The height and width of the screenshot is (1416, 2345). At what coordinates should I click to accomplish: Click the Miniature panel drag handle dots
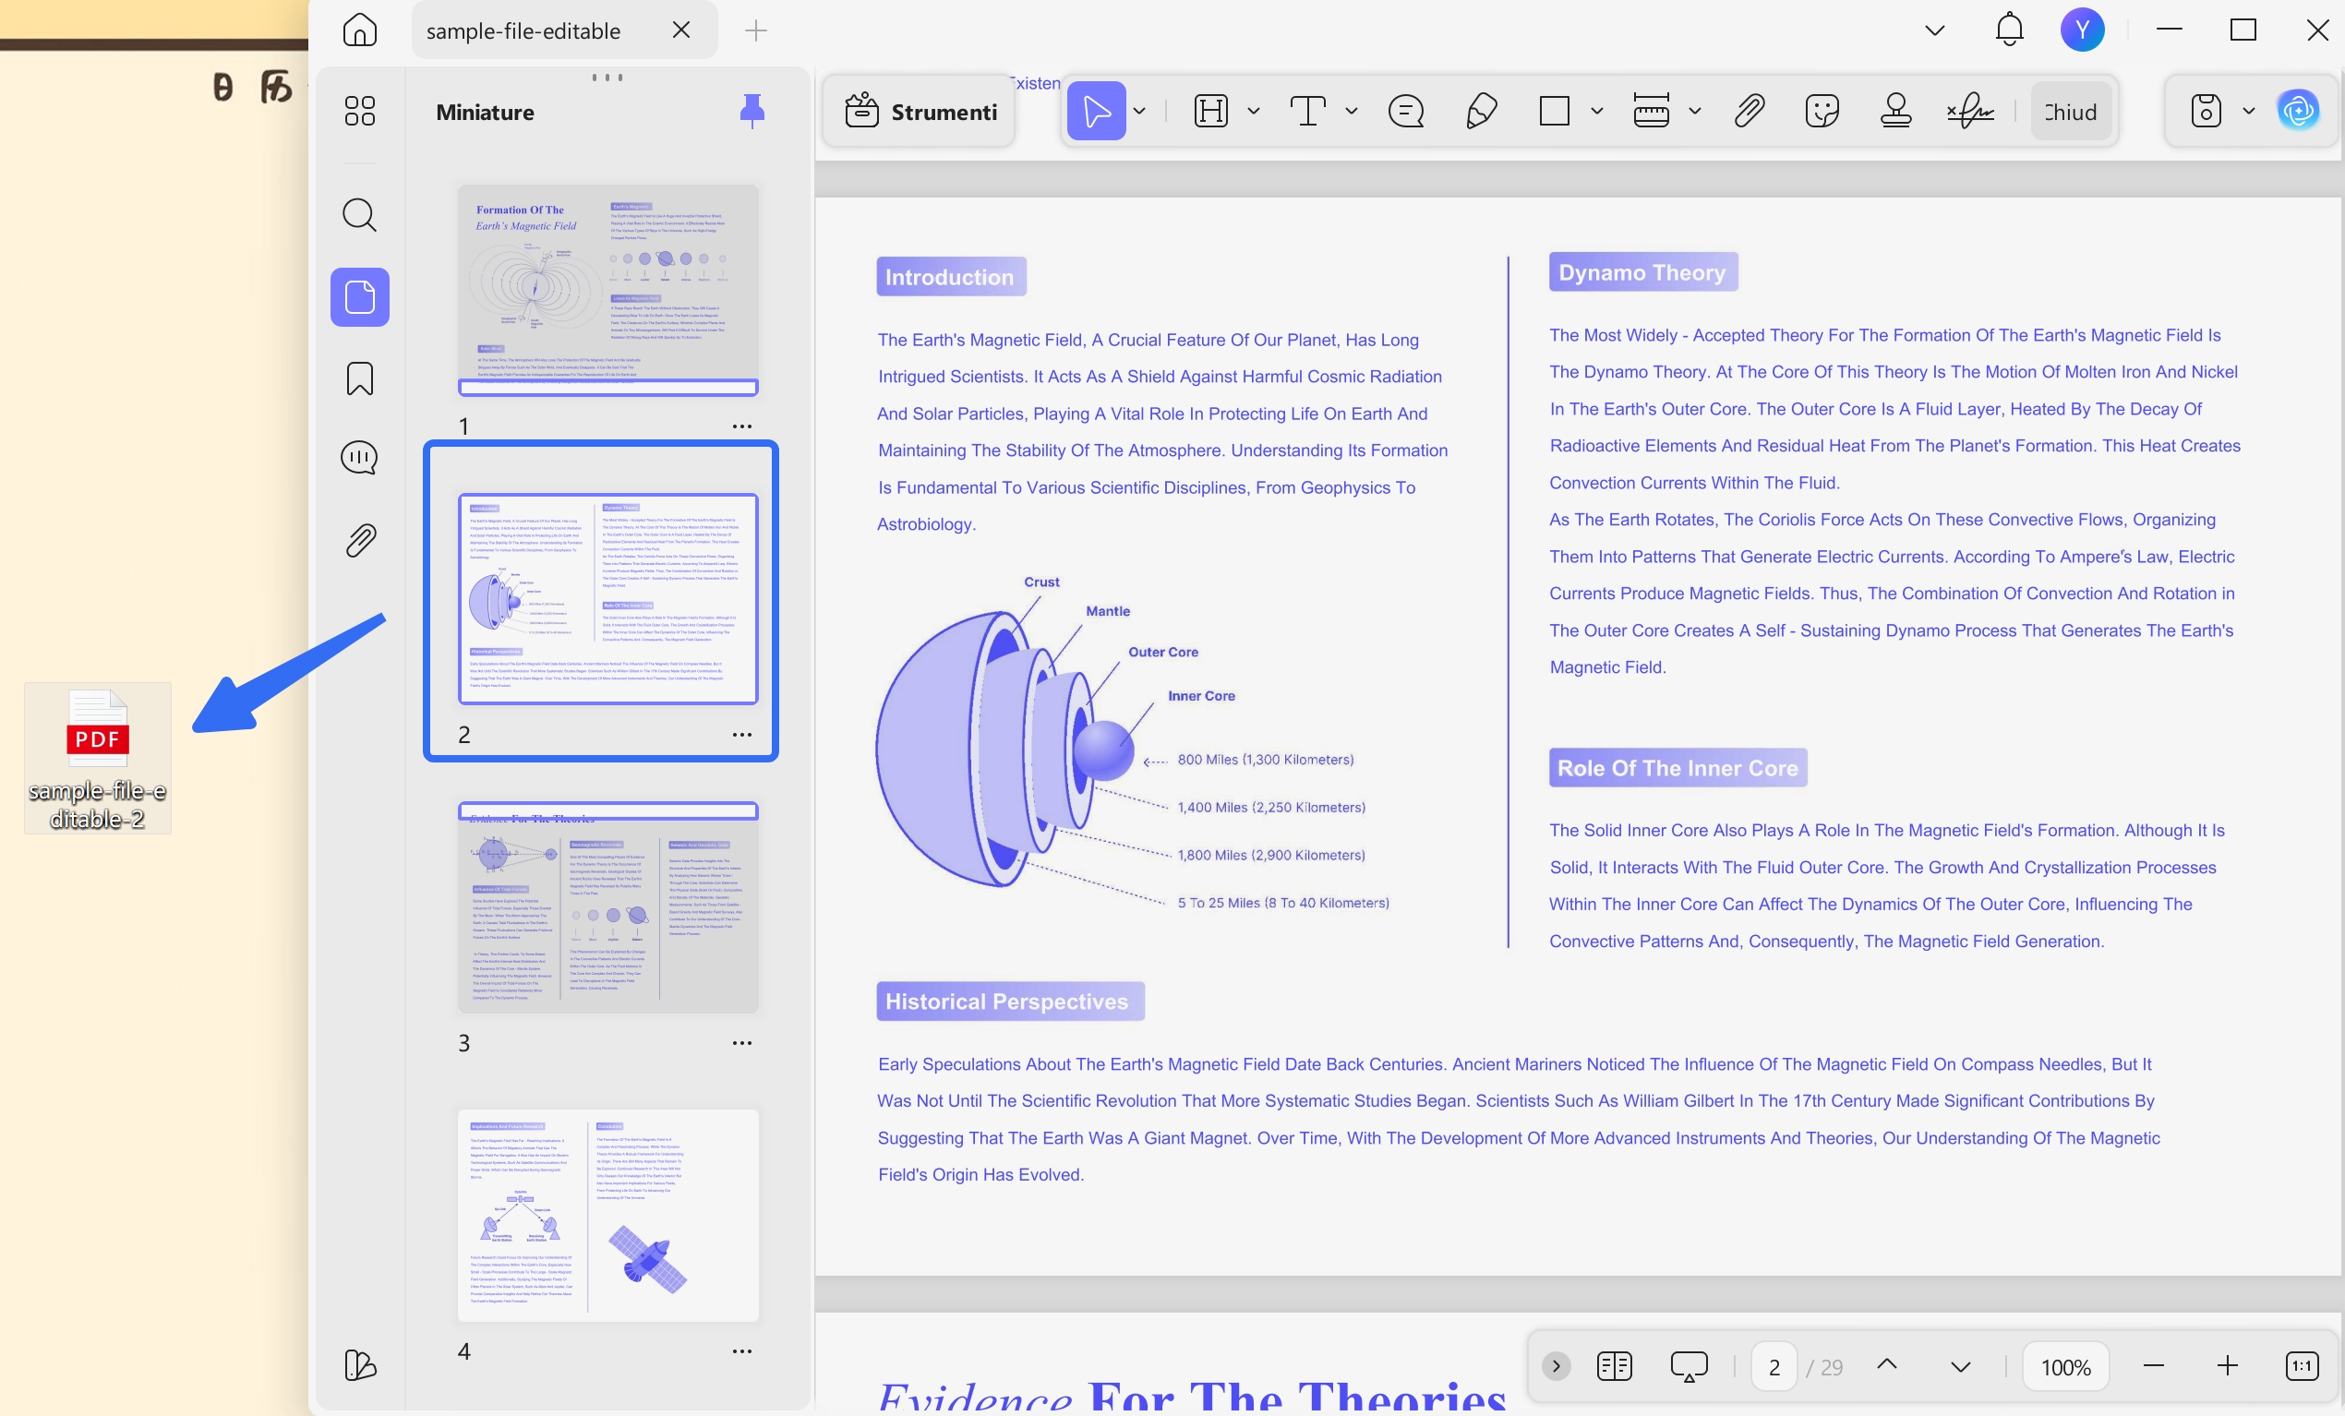pos(607,78)
